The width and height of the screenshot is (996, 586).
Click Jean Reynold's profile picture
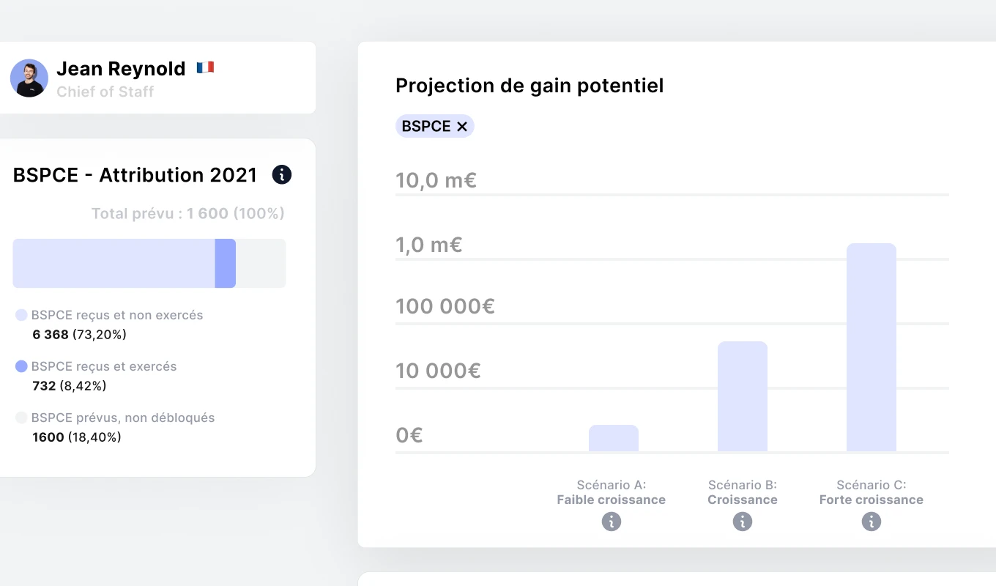click(29, 78)
